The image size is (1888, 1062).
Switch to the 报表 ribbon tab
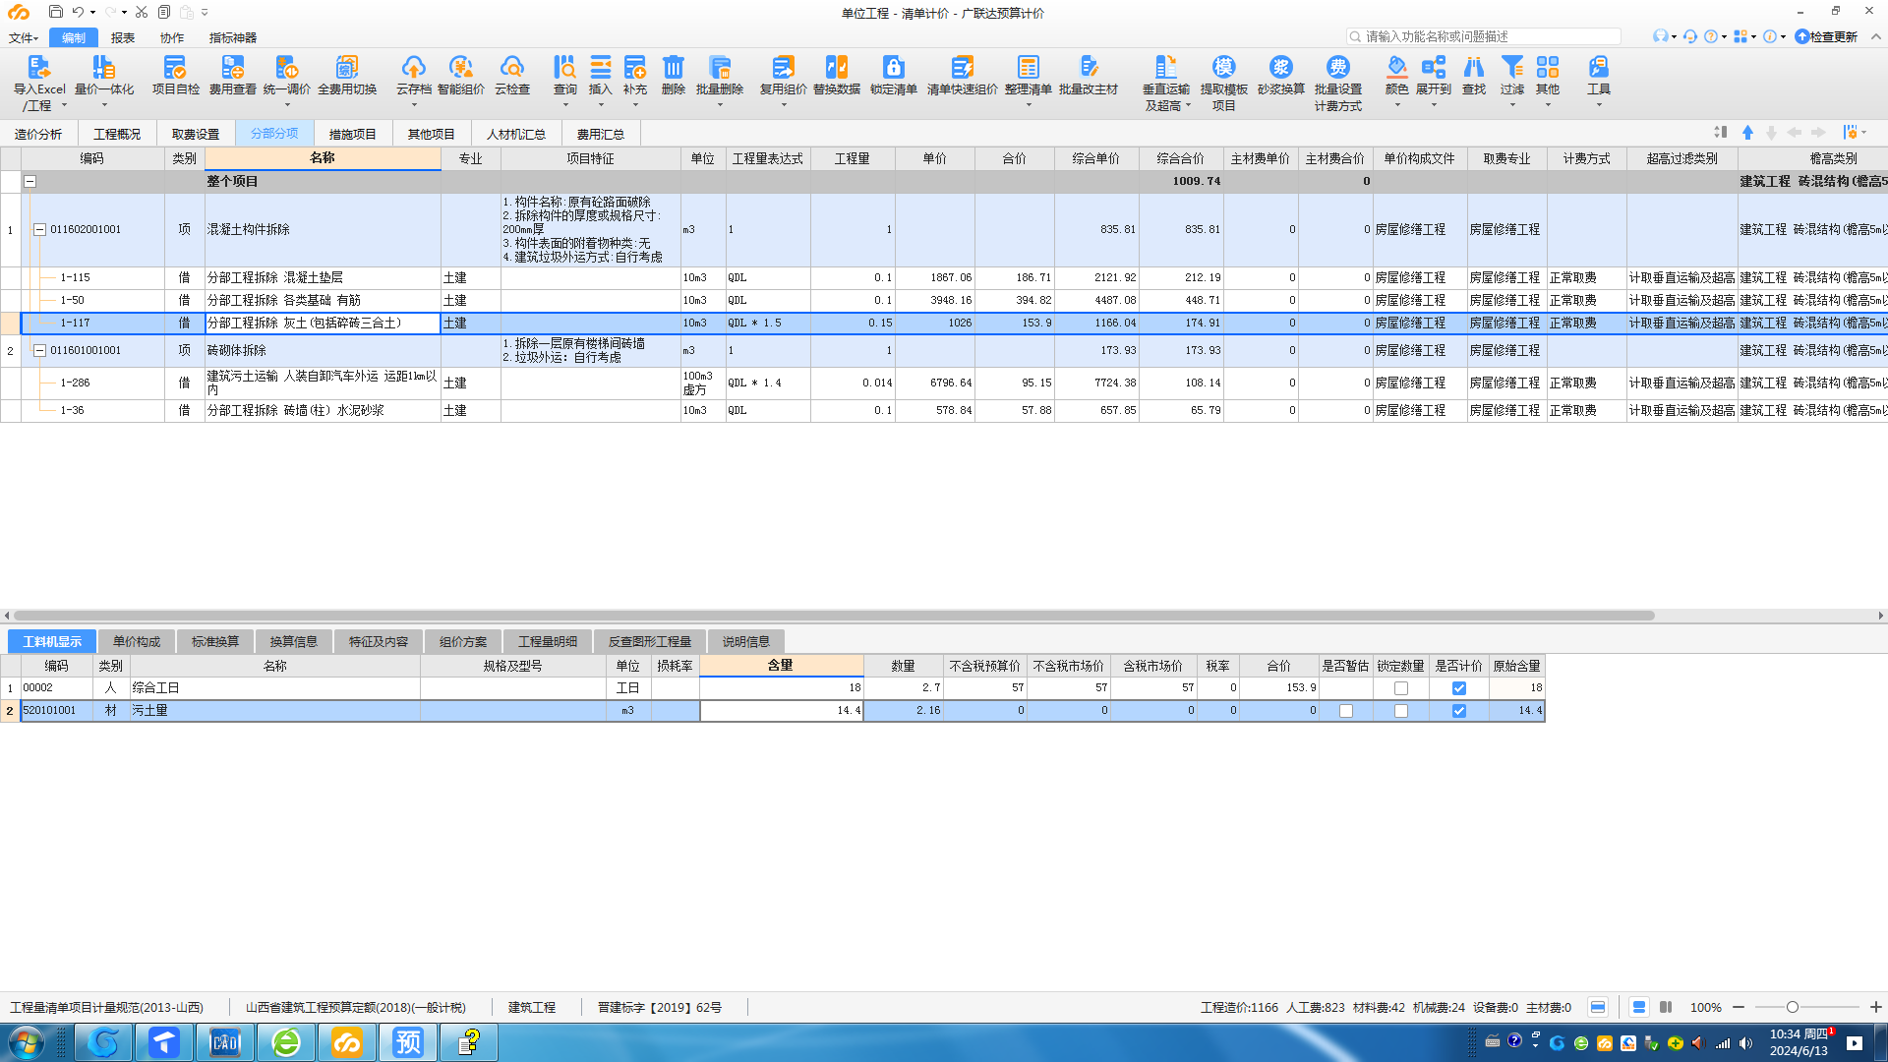(123, 37)
